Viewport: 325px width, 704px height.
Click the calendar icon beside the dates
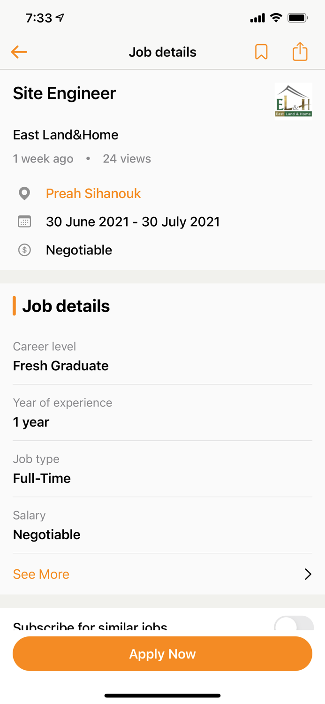(x=24, y=222)
